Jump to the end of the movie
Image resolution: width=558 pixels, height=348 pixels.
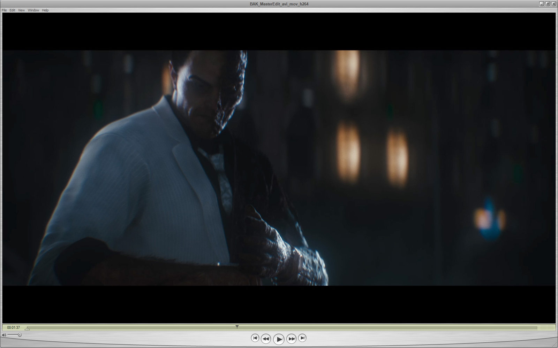302,338
